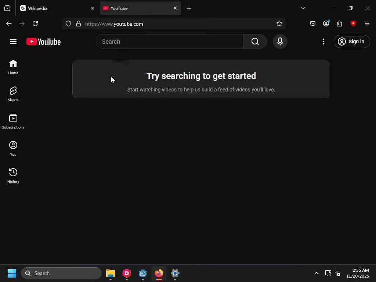The height and width of the screenshot is (282, 376).
Task: Expand the list all tabs dropdown
Action: coord(303,8)
